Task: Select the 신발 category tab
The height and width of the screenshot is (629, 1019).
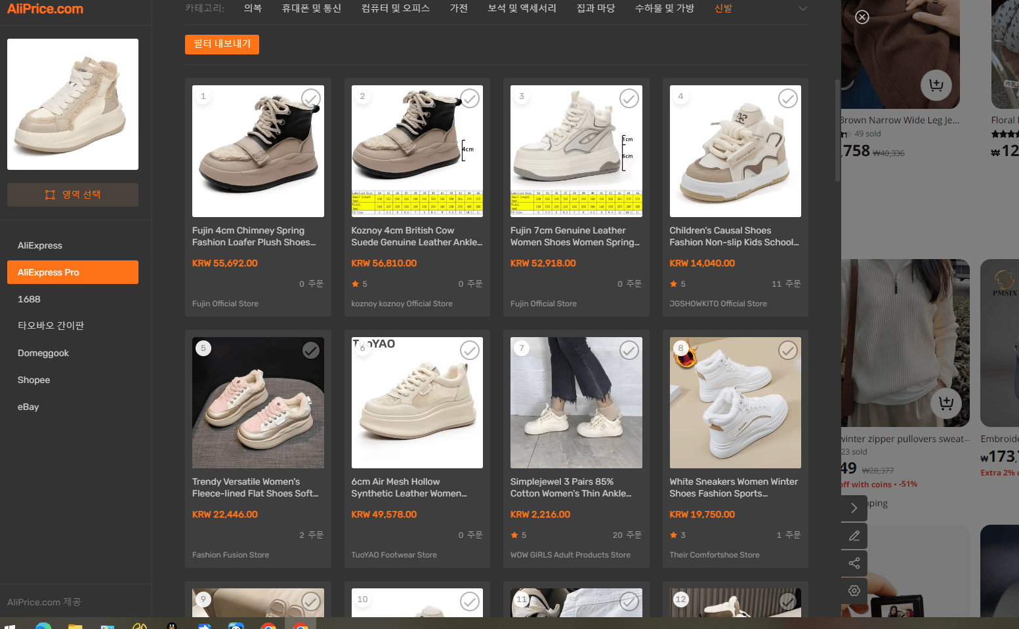Action: tap(723, 9)
